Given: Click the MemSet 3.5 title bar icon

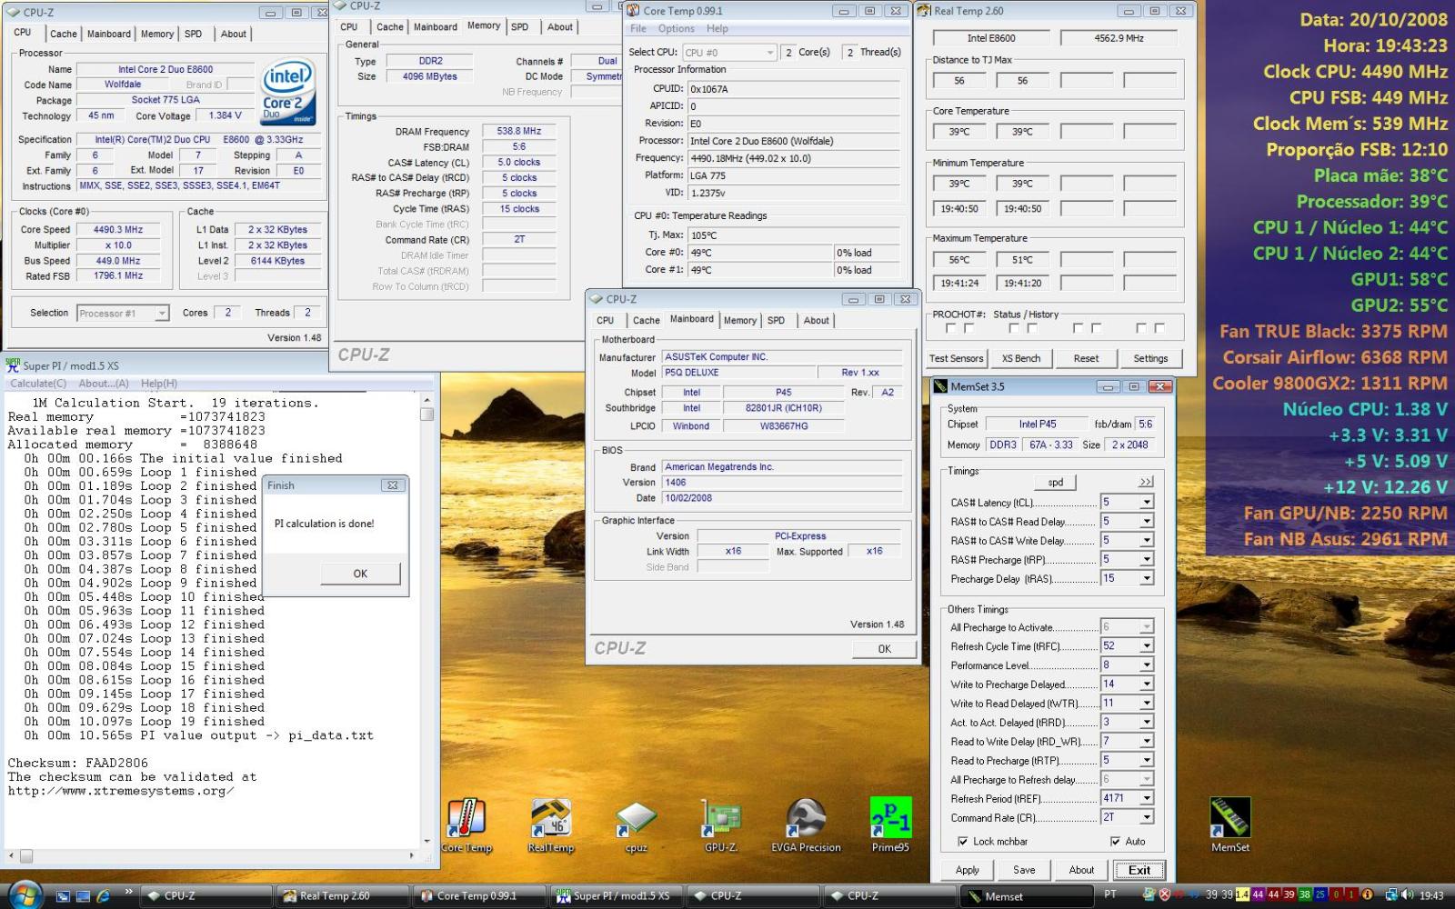Looking at the screenshot, I should pos(941,386).
